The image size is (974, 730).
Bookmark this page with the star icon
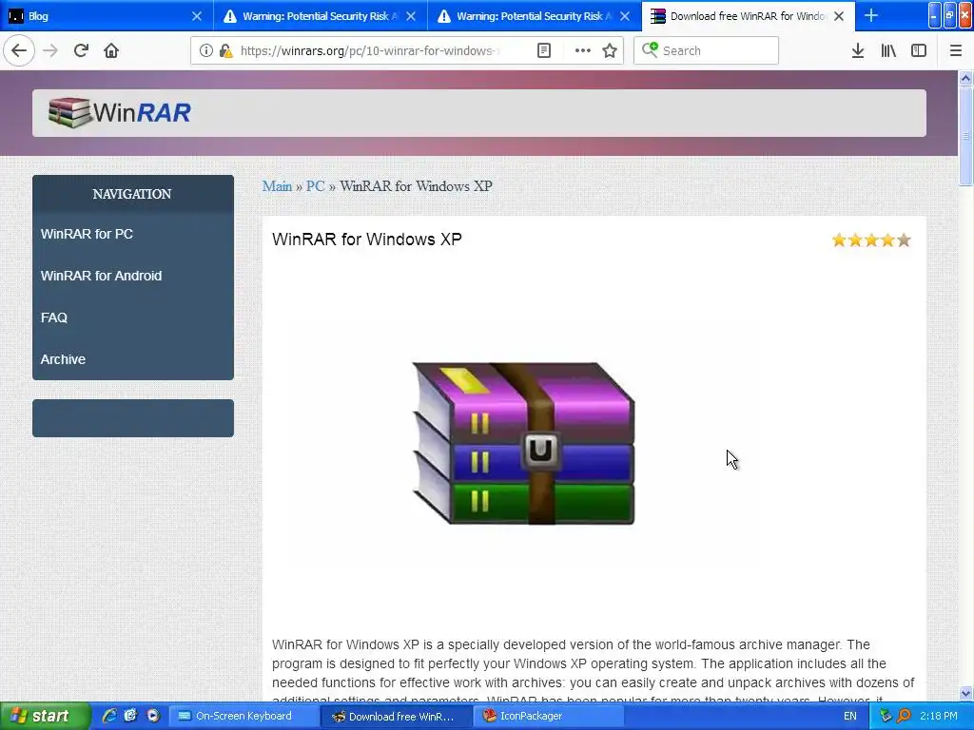click(610, 51)
